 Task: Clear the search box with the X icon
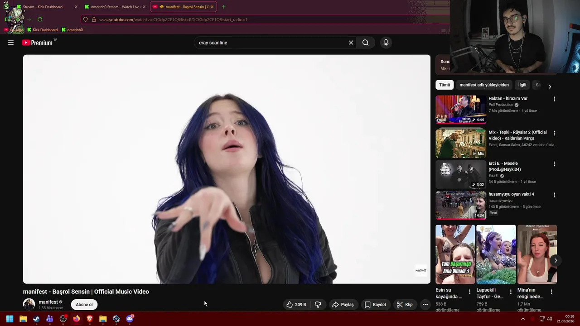(351, 43)
